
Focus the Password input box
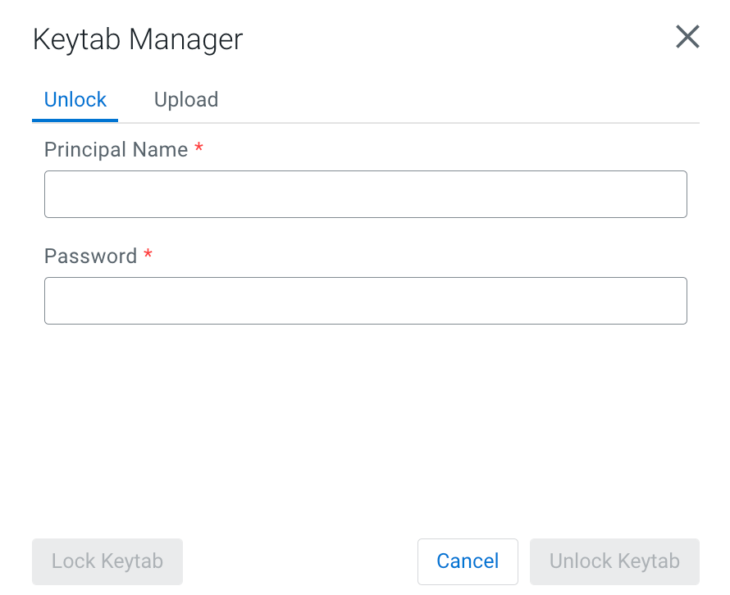[365, 301]
